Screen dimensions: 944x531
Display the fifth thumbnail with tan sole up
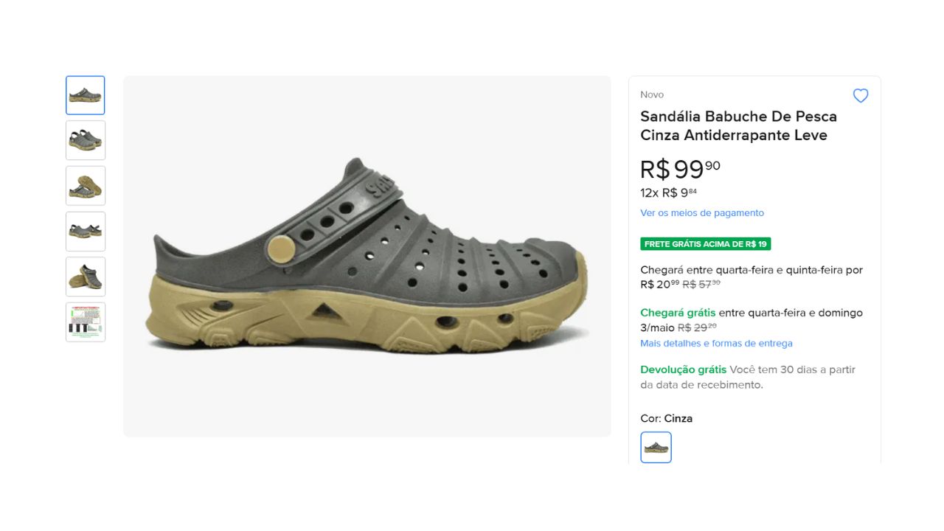pyautogui.click(x=86, y=277)
